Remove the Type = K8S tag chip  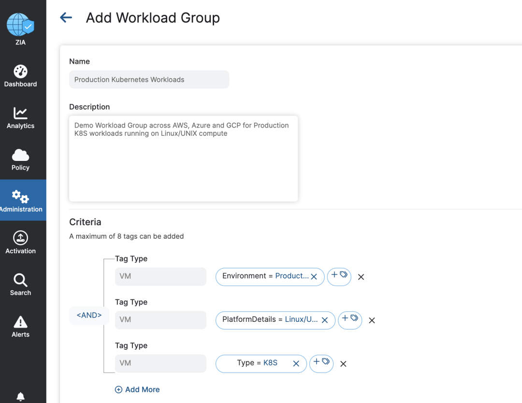point(296,364)
